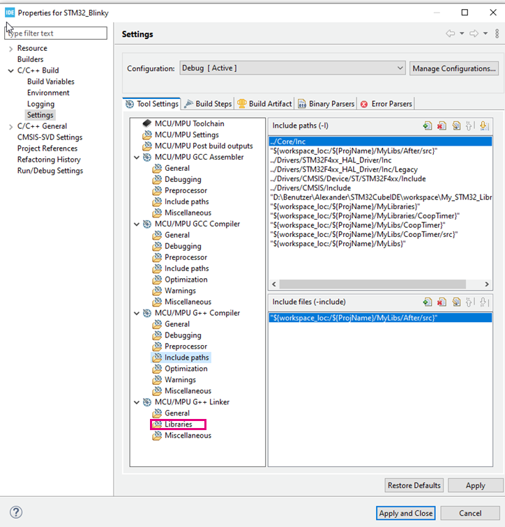
Task: Go back with the navigation arrow
Action: [450, 33]
